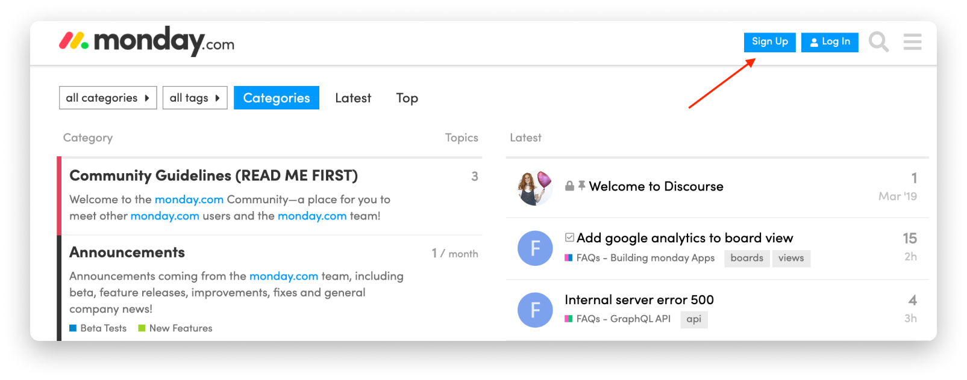Click the Sign Up button
The image size is (967, 380).
pyautogui.click(x=769, y=42)
